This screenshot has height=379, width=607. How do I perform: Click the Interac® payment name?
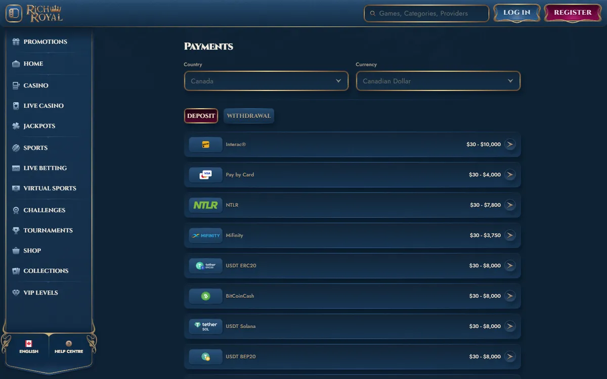[236, 145]
